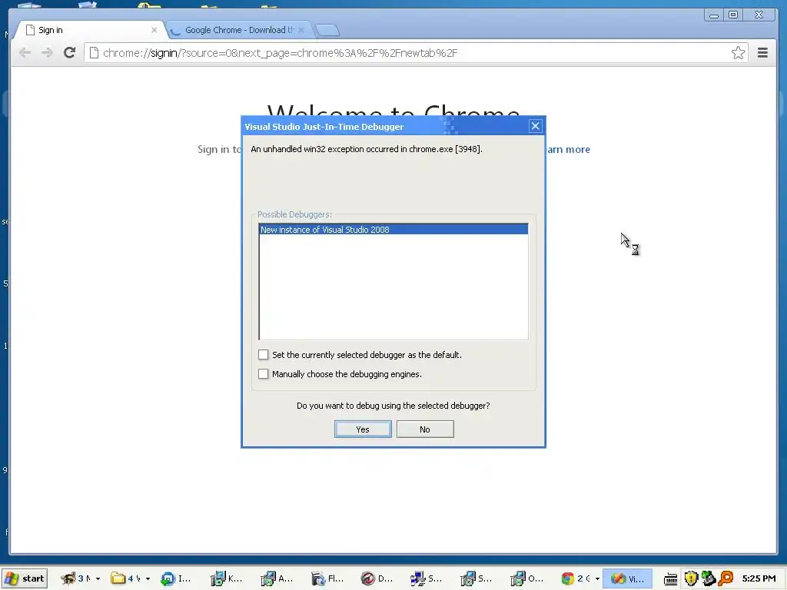787x590 pixels.
Task: Open the Windows start menu
Action: click(25, 578)
